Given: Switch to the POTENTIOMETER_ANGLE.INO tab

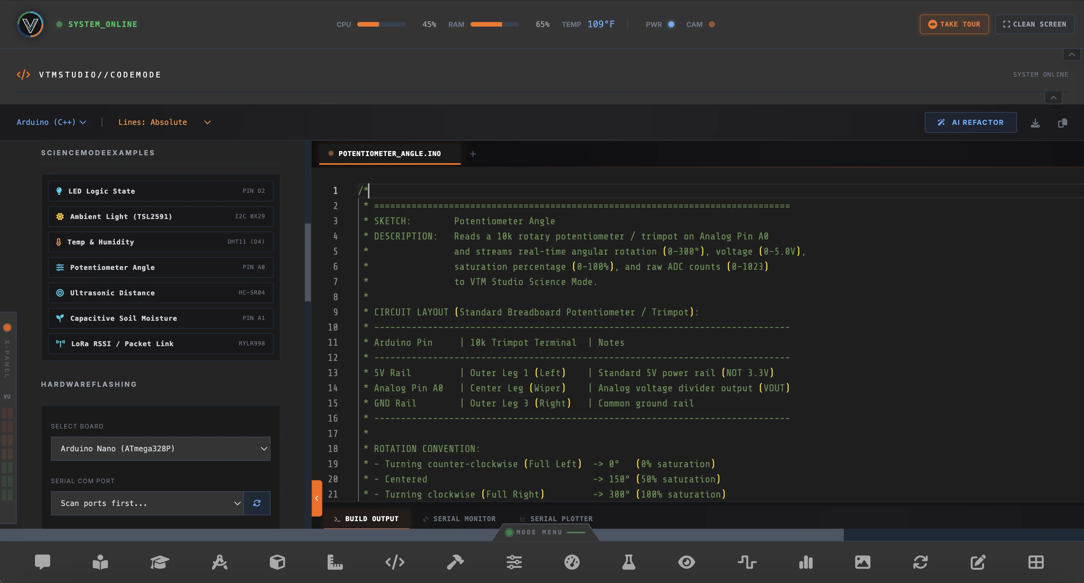Looking at the screenshot, I should 389,154.
